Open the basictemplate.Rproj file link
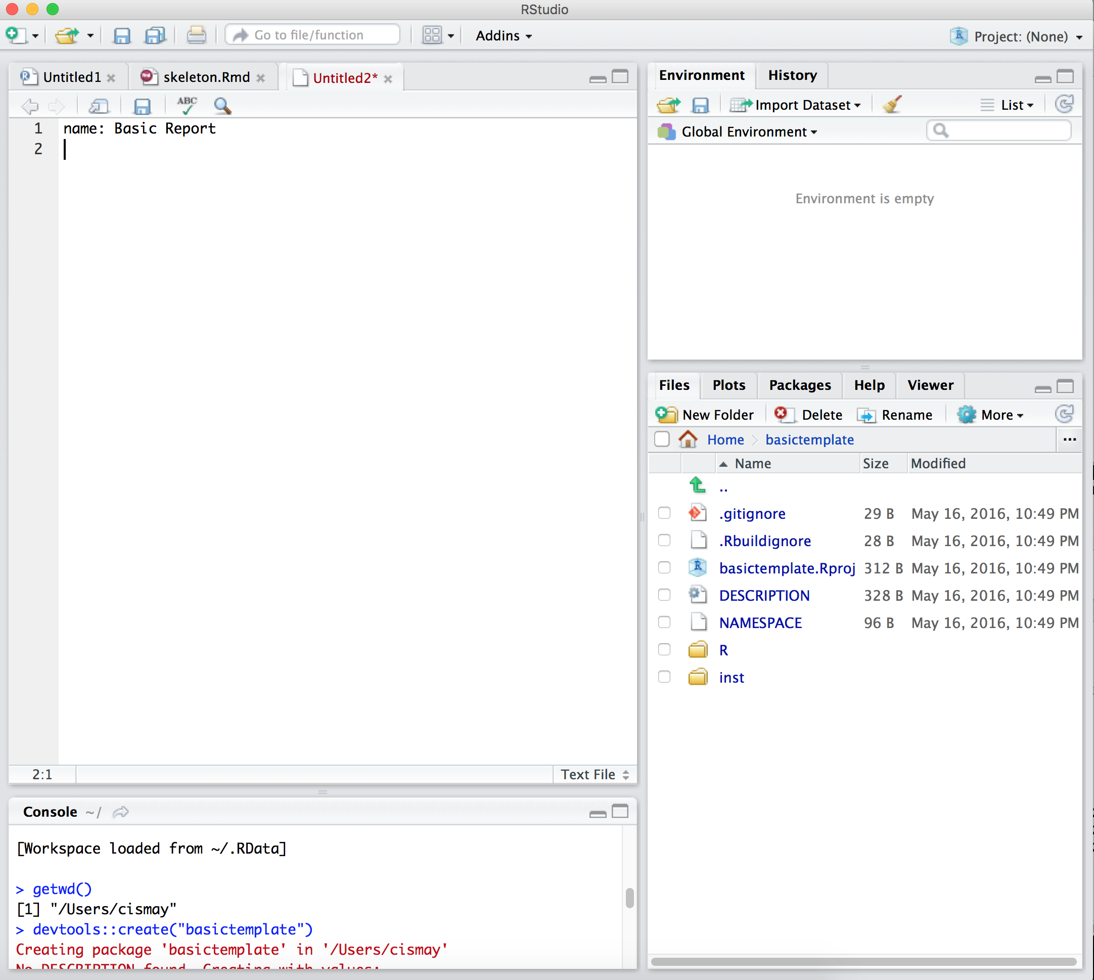The width and height of the screenshot is (1094, 980). 786,567
